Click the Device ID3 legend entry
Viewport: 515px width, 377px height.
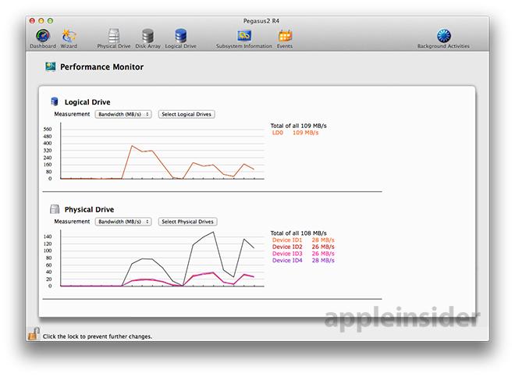tap(304, 254)
